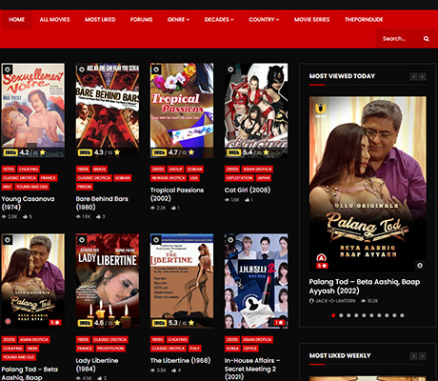Screen dimensions: 438x381
Task: Filter by the OFFICE tag
Action: pyautogui.click(x=250, y=349)
